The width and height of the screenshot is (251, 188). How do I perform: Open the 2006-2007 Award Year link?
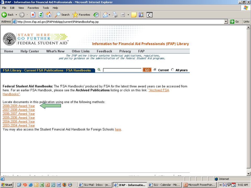[x=19, y=114]
